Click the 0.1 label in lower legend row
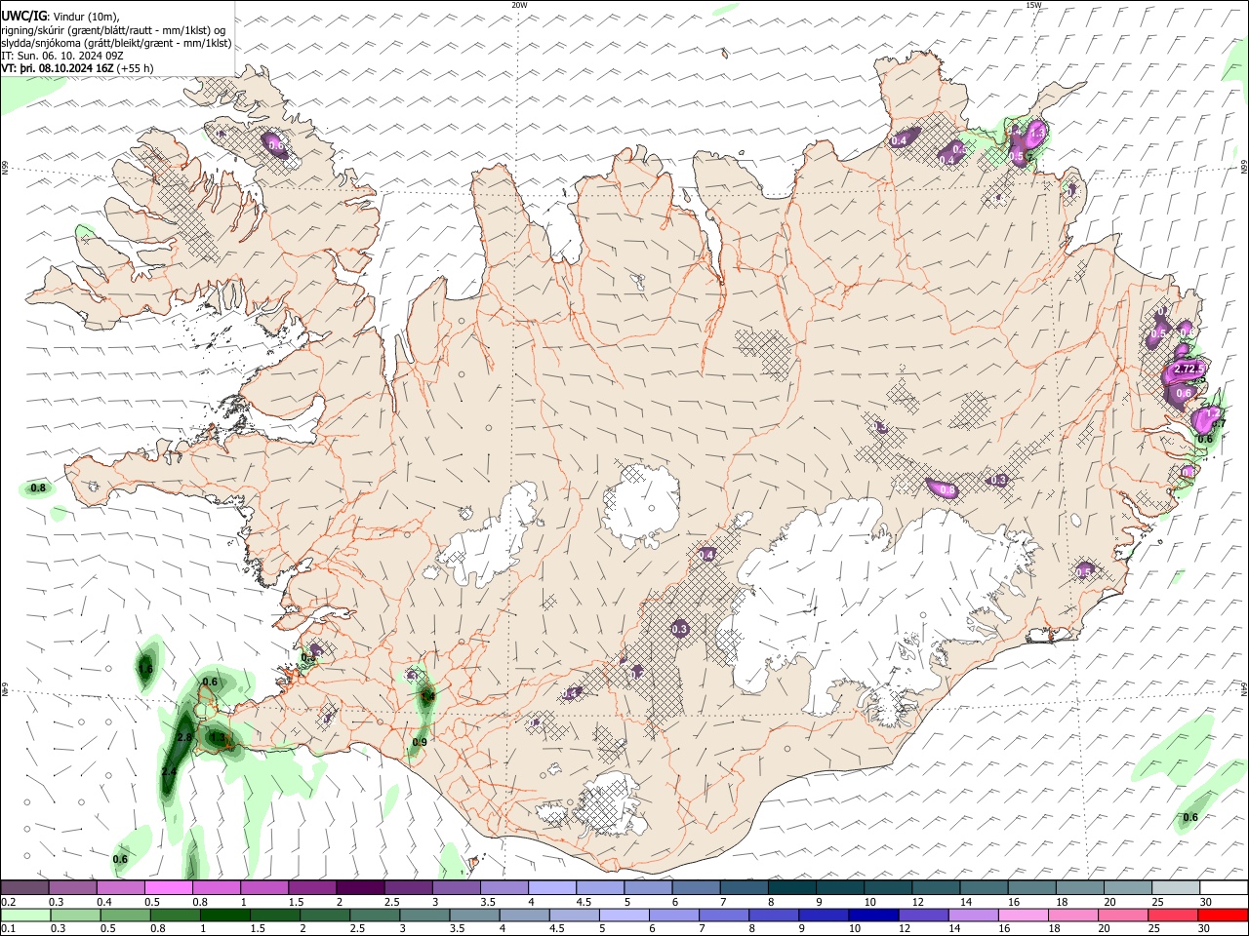 (8, 929)
